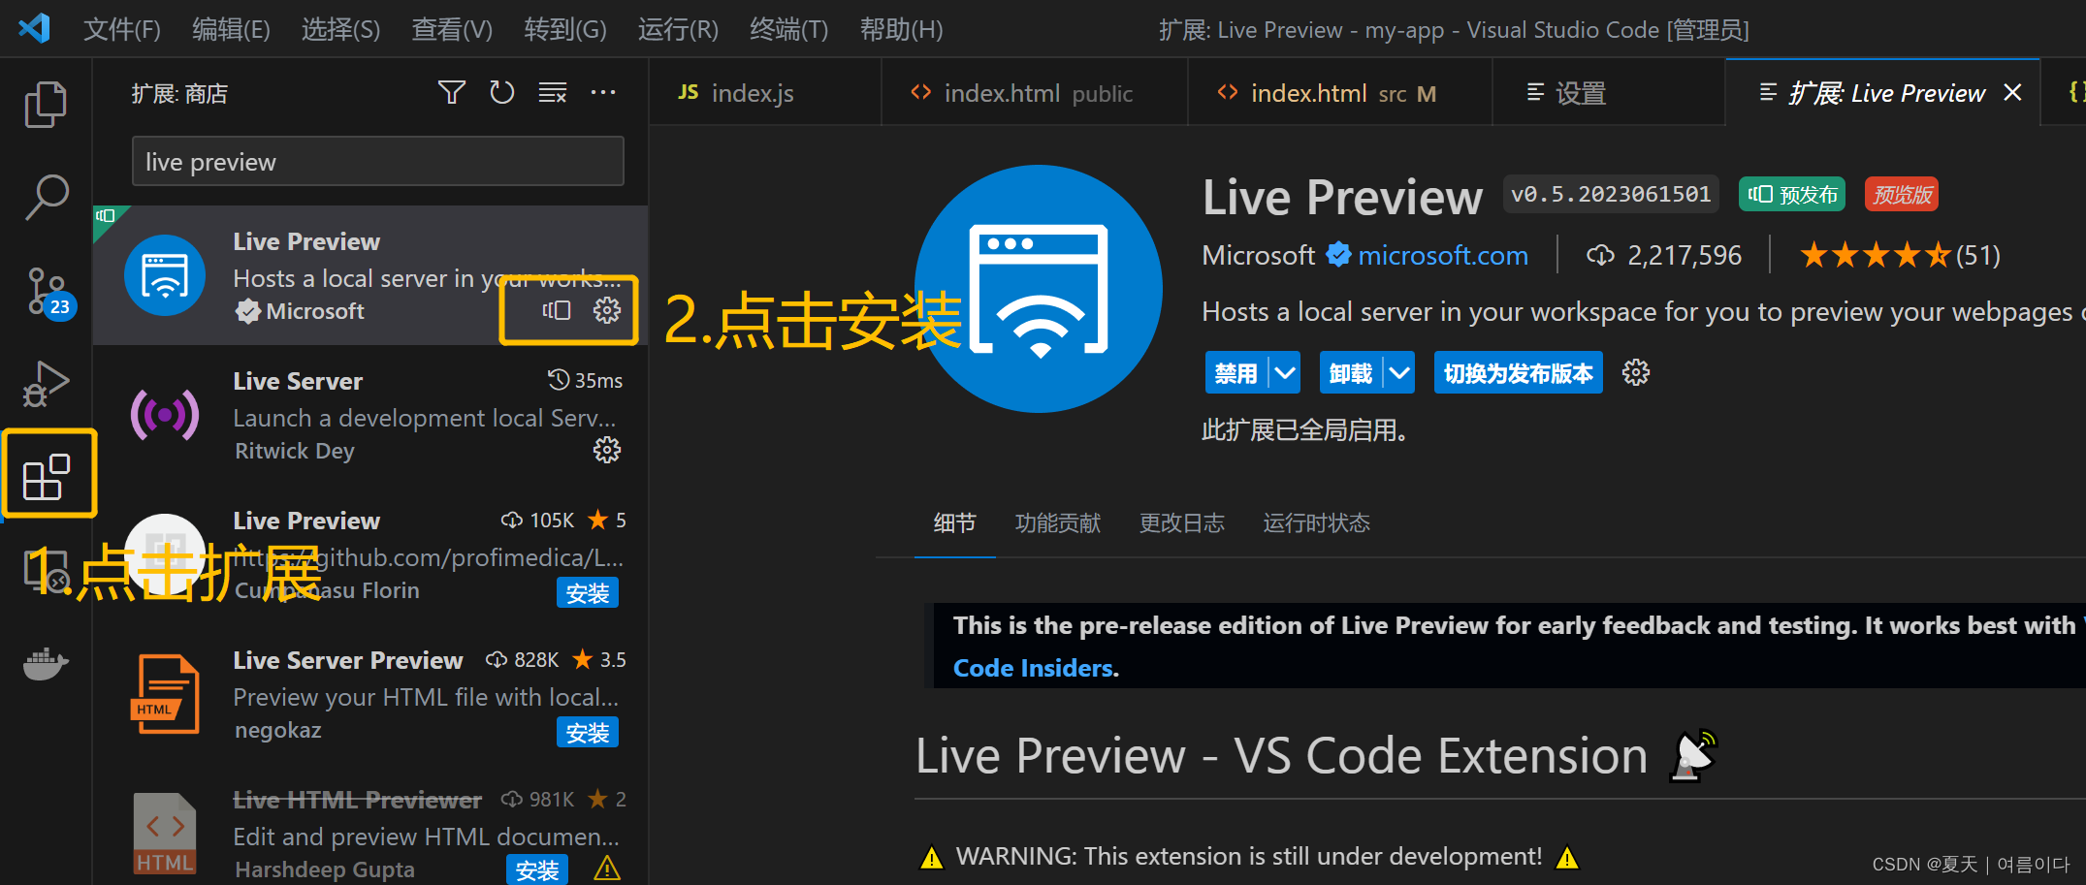Open the 终端(T) Terminal menu
This screenshot has width=2086, height=885.
point(789,29)
